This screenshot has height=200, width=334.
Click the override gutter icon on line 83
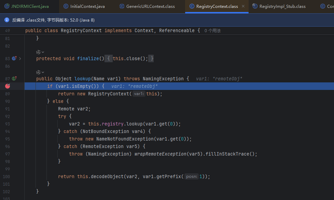[14, 58]
